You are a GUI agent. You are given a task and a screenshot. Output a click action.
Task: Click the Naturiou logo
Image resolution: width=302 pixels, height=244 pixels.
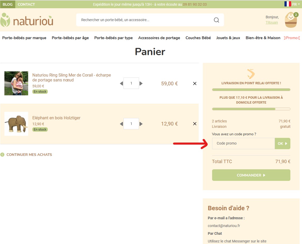[x=27, y=20]
